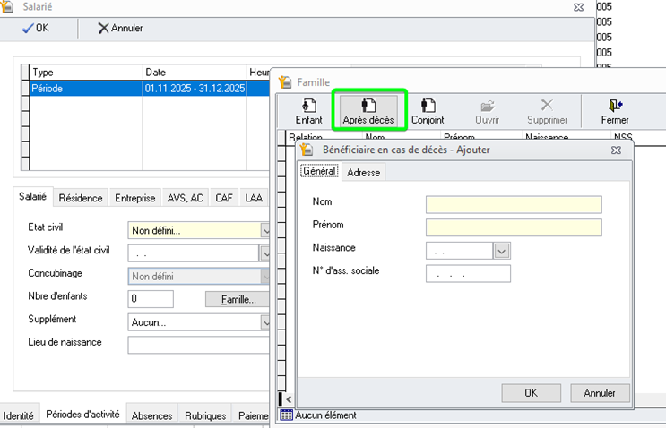Cancel the beneficiary dialog with Annuler

(x=600, y=393)
